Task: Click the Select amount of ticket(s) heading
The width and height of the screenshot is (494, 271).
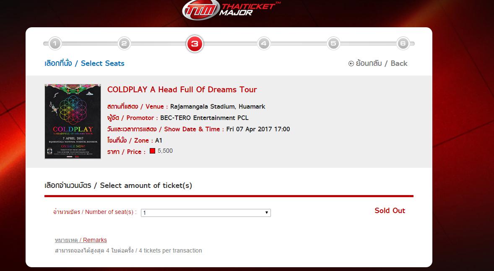Action: pyautogui.click(x=118, y=185)
